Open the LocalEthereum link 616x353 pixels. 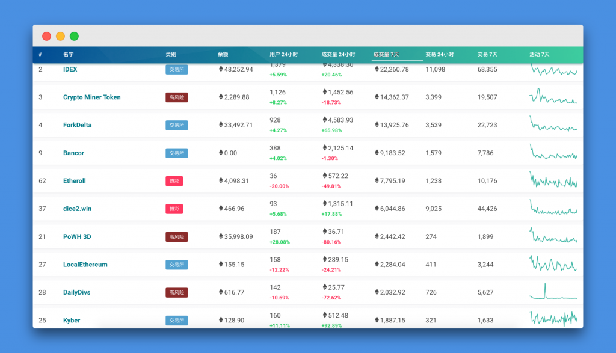tap(85, 264)
